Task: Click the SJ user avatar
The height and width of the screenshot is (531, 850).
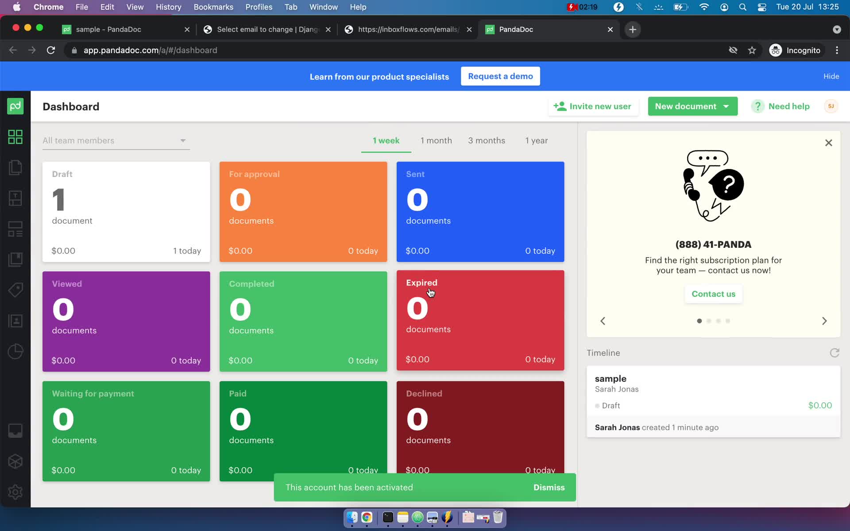Action: (x=831, y=106)
